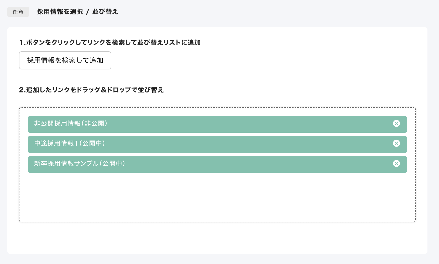Click blank white area below the dashed box
This screenshot has height=264, width=439.
tap(217, 238)
